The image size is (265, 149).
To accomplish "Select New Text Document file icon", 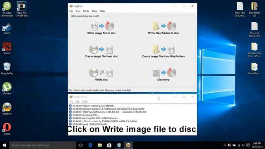I will 254,29.
